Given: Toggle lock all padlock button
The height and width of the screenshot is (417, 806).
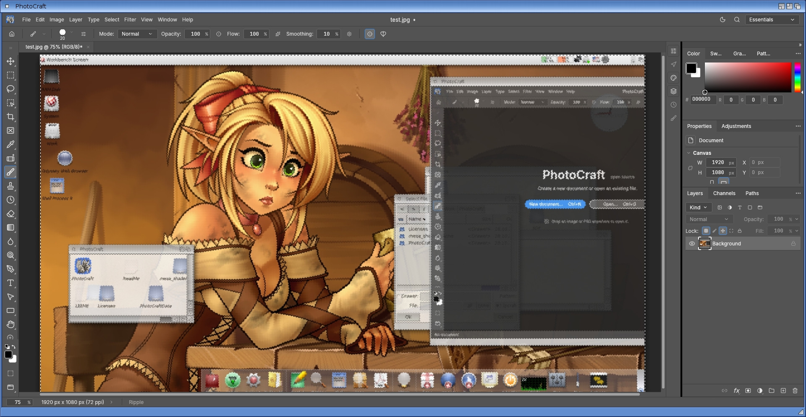Looking at the screenshot, I should click(740, 231).
